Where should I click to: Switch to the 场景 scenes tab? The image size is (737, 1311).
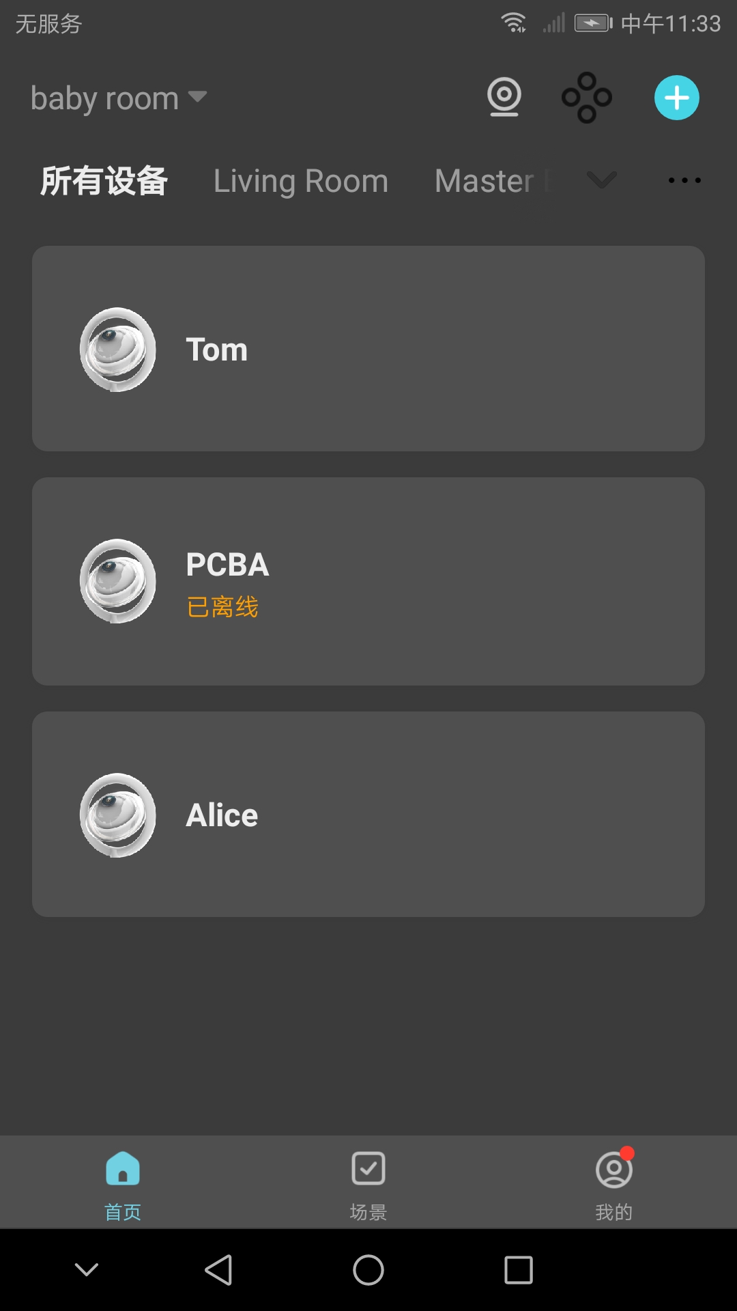click(x=369, y=1183)
